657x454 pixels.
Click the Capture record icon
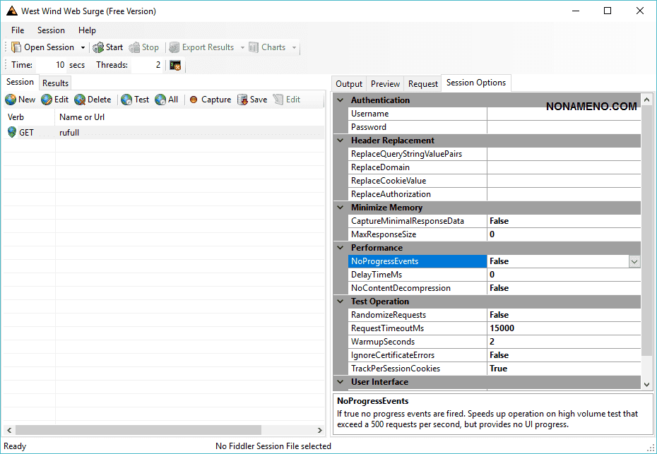click(194, 100)
